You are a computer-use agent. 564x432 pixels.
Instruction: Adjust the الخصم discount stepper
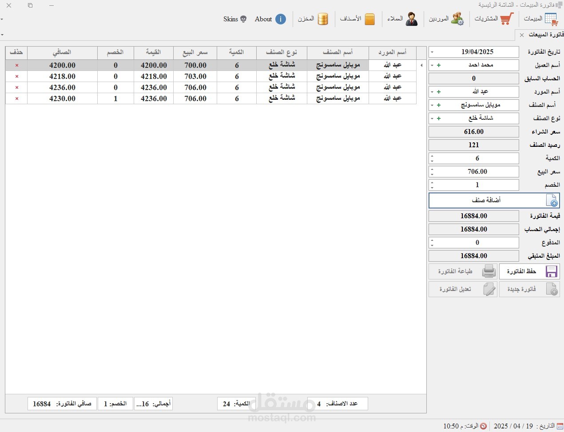(x=432, y=185)
